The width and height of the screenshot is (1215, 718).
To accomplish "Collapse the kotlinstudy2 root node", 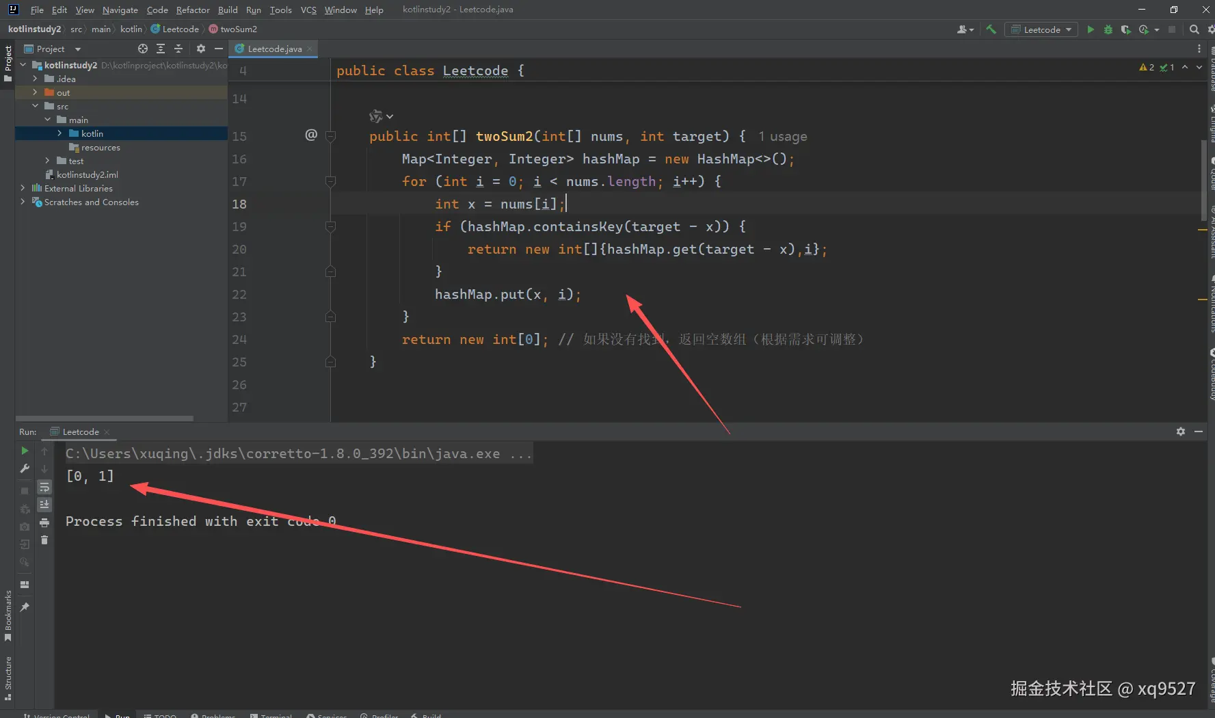I will (x=23, y=65).
